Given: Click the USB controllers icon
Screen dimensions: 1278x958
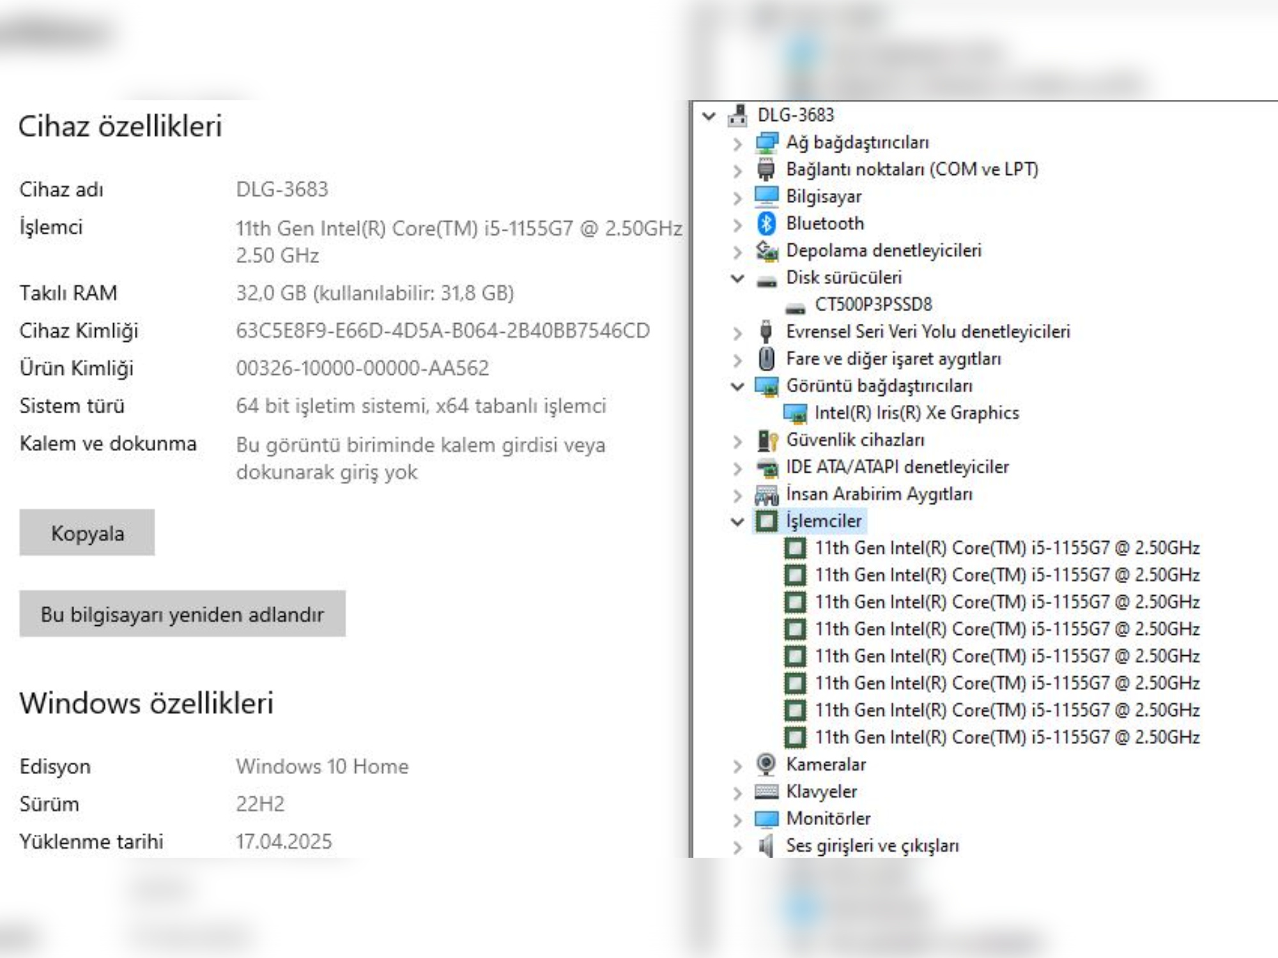Looking at the screenshot, I should [x=766, y=331].
